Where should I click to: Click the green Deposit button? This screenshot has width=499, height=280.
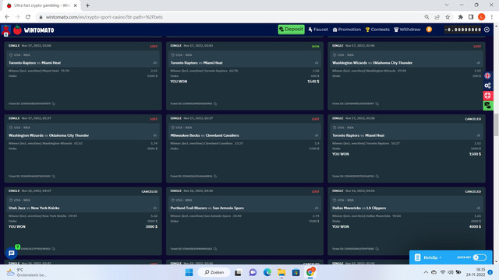click(x=291, y=30)
